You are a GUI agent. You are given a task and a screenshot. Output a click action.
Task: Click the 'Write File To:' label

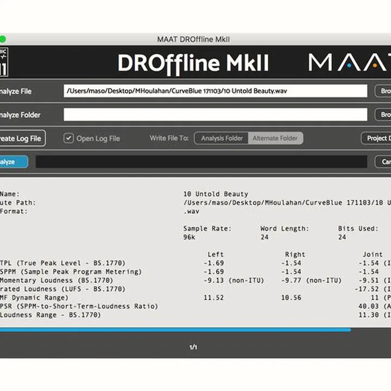(169, 138)
